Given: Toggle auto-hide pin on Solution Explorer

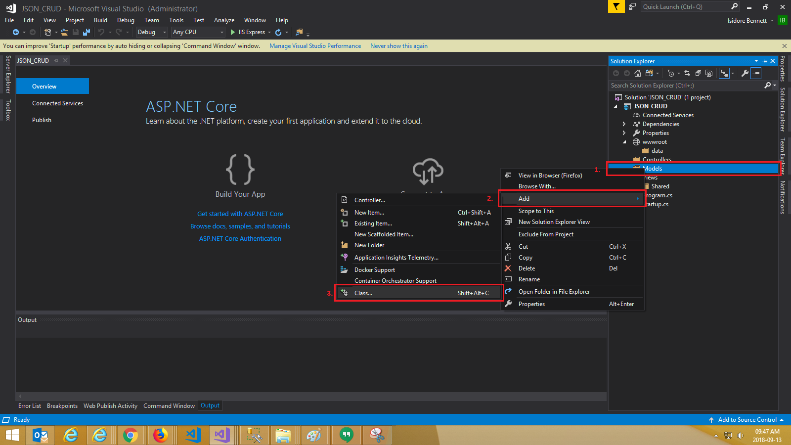Looking at the screenshot, I should [765, 61].
